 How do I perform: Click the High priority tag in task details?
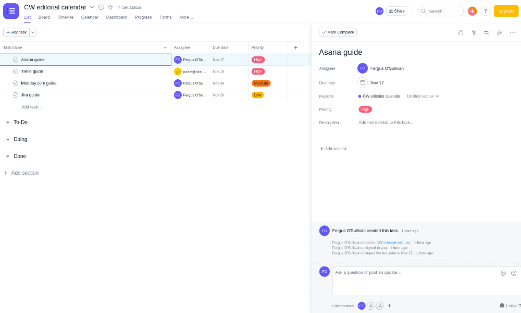coord(365,110)
